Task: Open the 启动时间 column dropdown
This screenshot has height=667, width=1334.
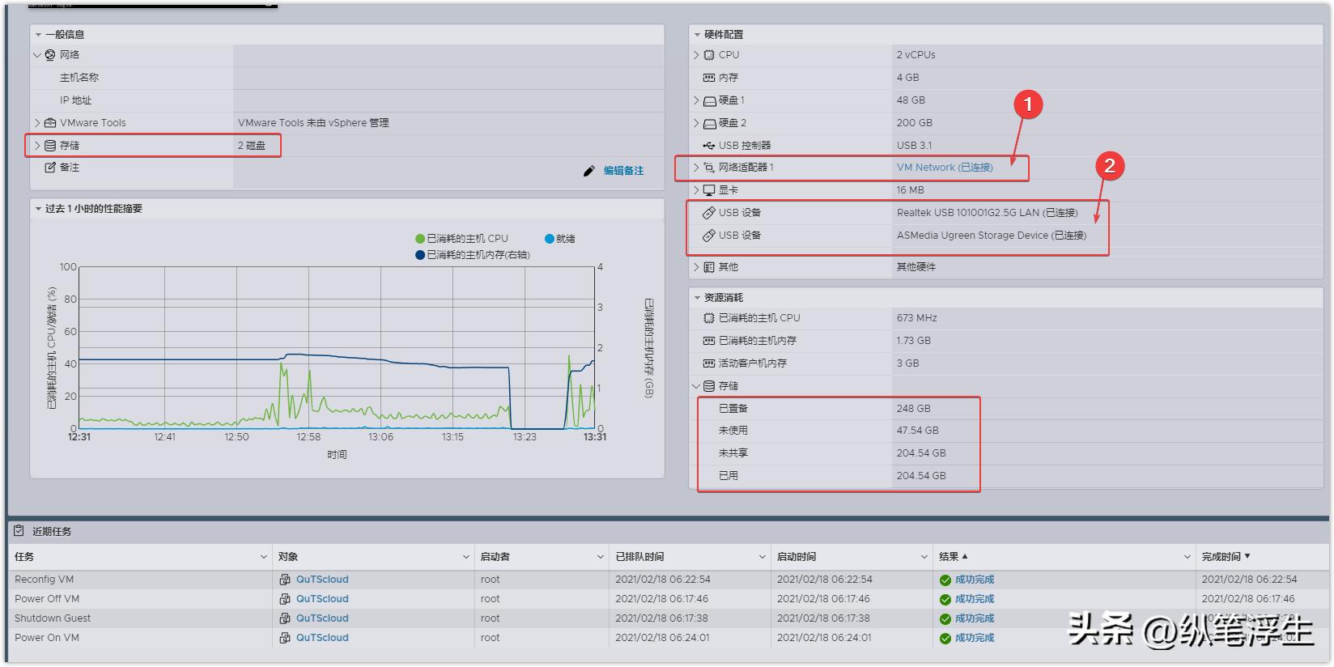Action: click(x=924, y=557)
